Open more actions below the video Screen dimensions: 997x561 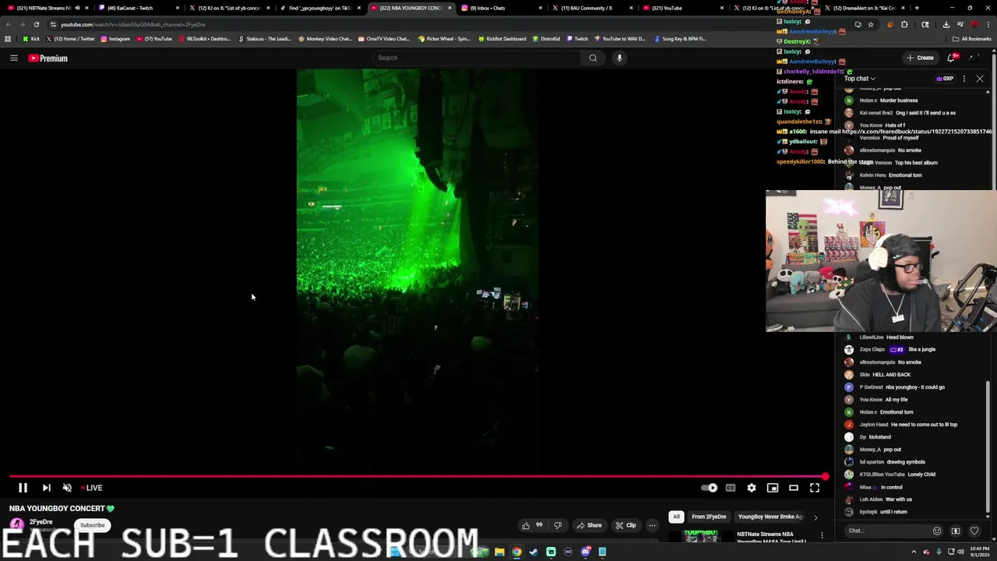click(x=652, y=525)
